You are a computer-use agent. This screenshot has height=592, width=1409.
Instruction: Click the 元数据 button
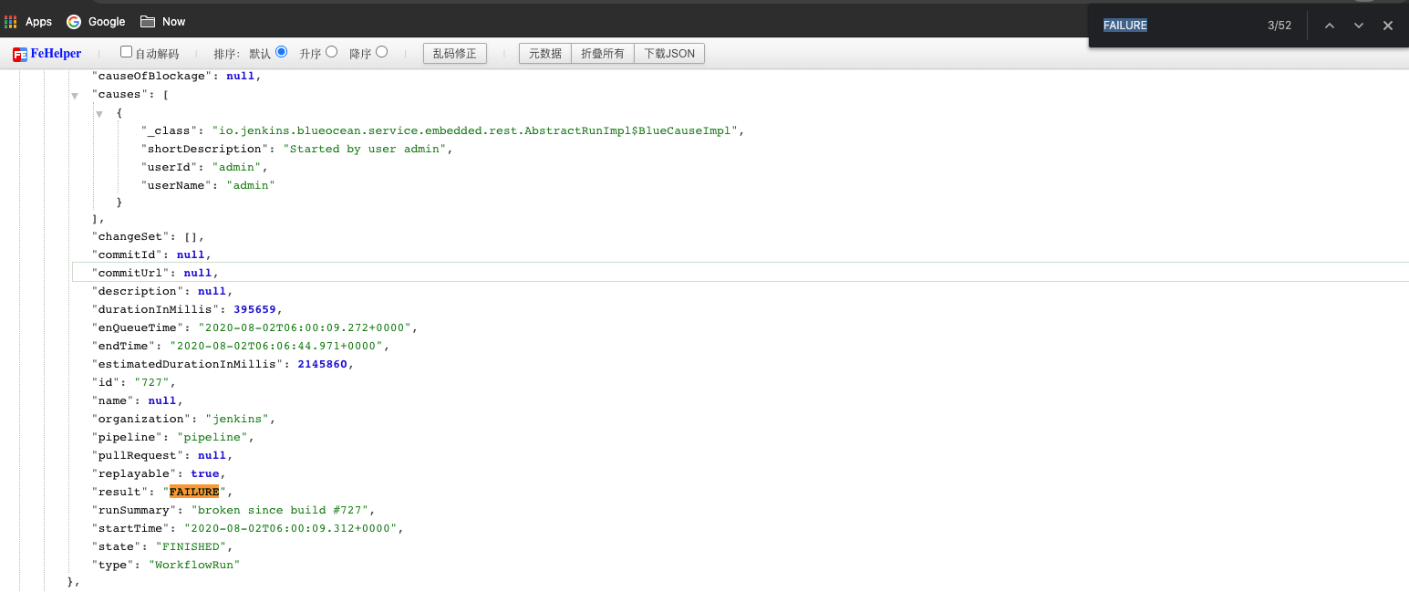click(545, 54)
